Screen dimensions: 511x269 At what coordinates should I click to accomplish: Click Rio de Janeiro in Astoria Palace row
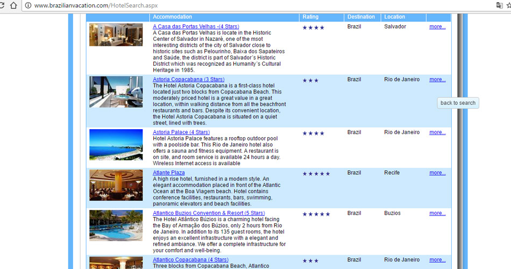(x=402, y=132)
